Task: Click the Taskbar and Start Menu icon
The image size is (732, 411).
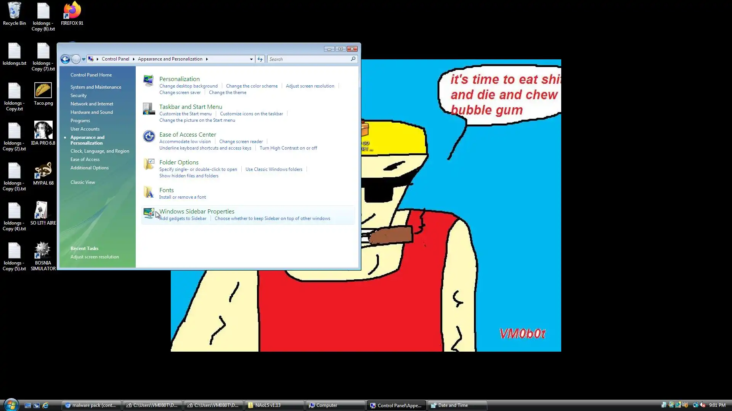Action: click(148, 109)
